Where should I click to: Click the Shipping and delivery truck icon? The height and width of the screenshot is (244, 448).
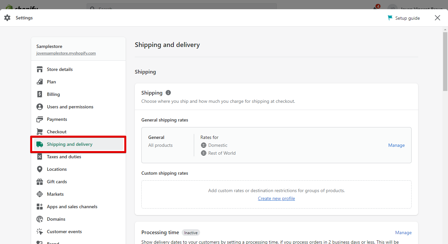[39, 144]
